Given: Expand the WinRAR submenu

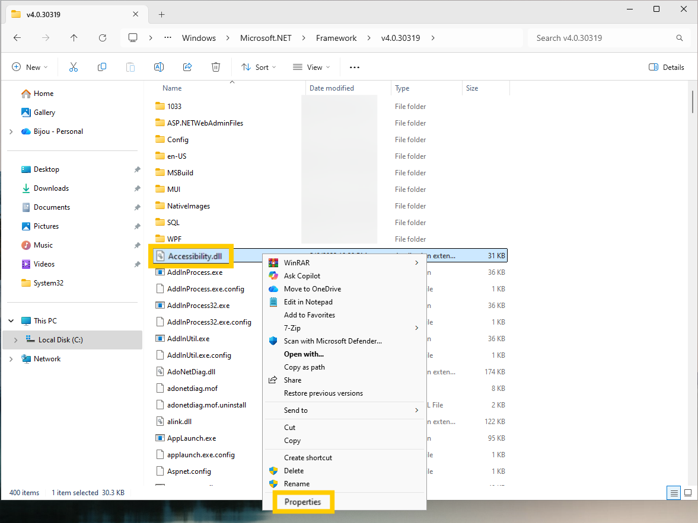Looking at the screenshot, I should point(416,263).
